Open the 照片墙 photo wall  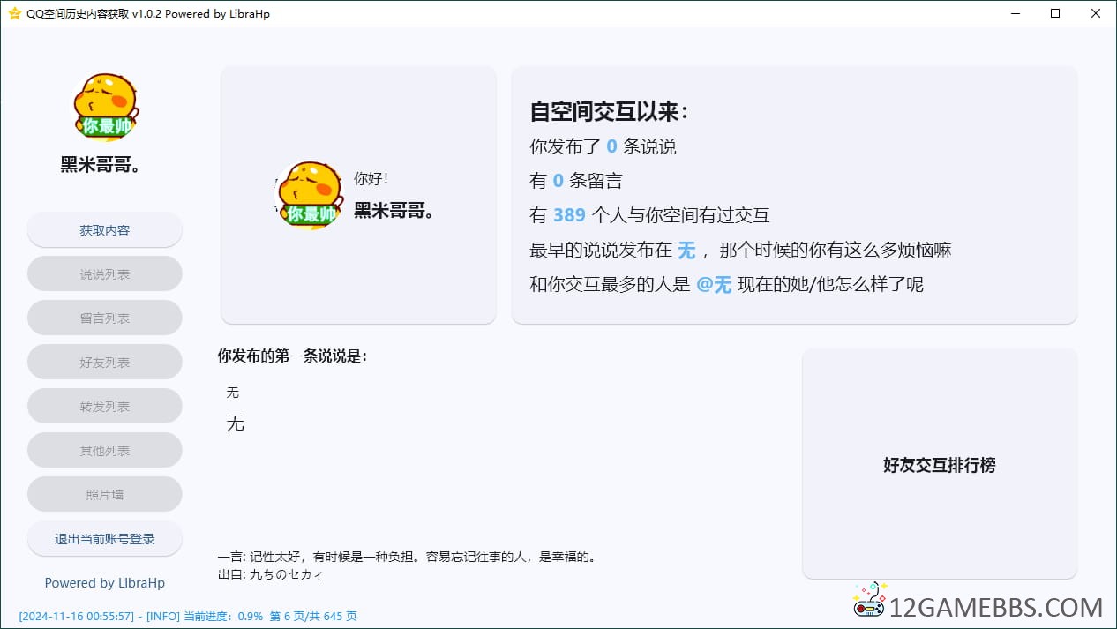tap(105, 494)
